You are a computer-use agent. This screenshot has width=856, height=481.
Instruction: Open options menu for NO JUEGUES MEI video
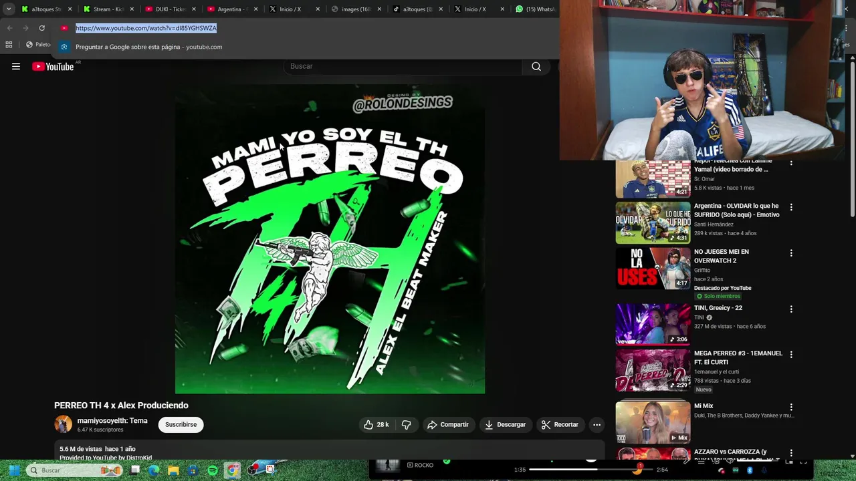pyautogui.click(x=791, y=253)
